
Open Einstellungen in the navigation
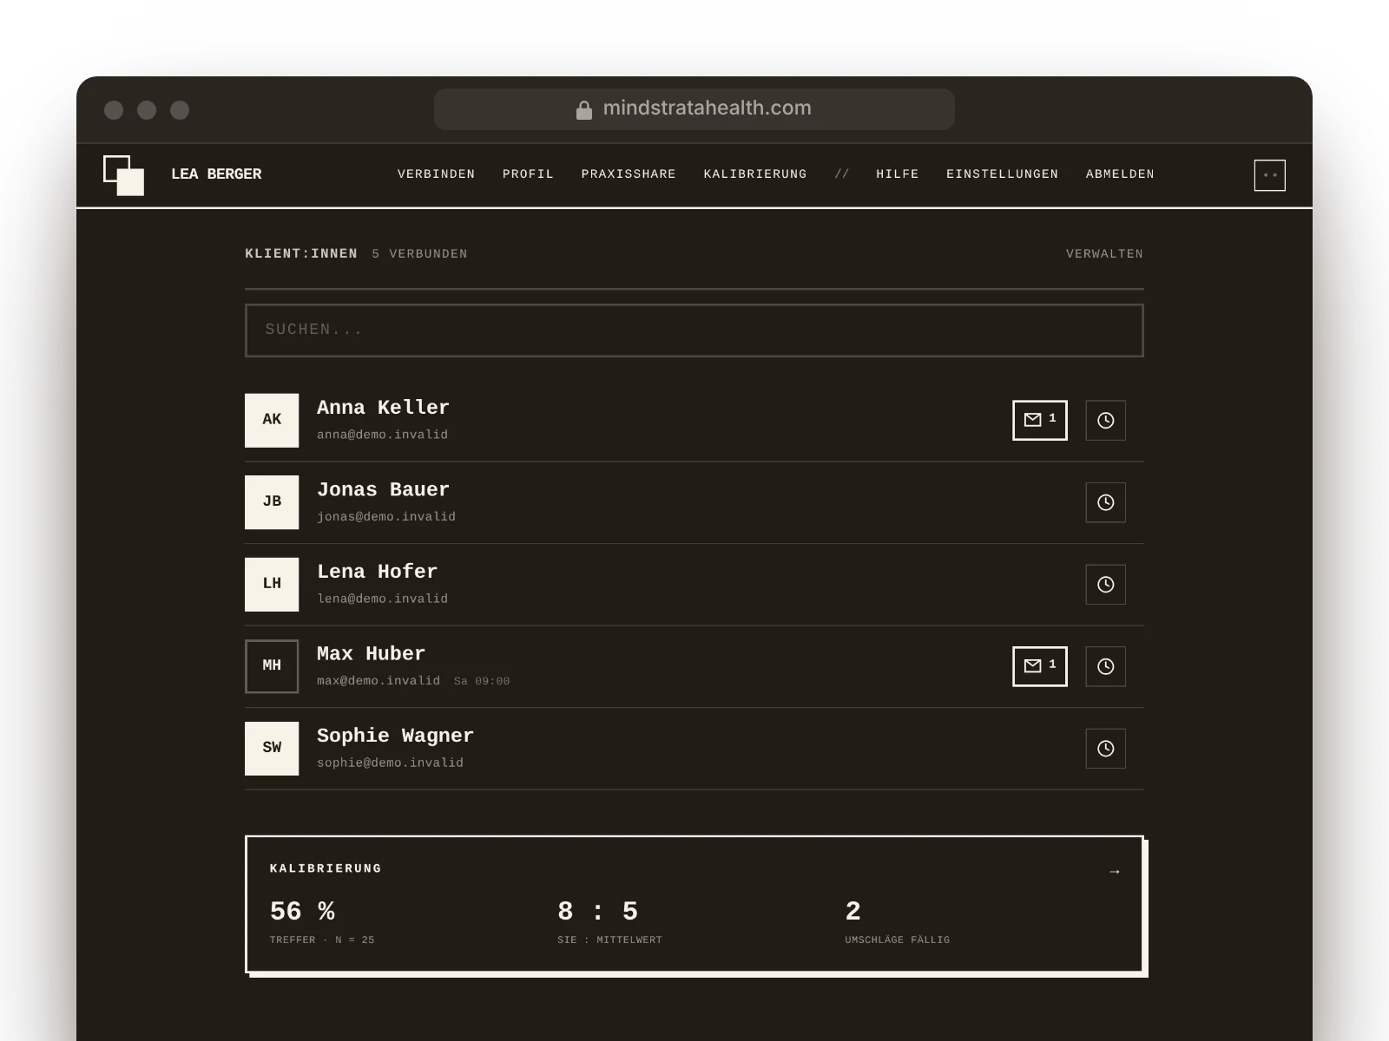pos(1003,174)
